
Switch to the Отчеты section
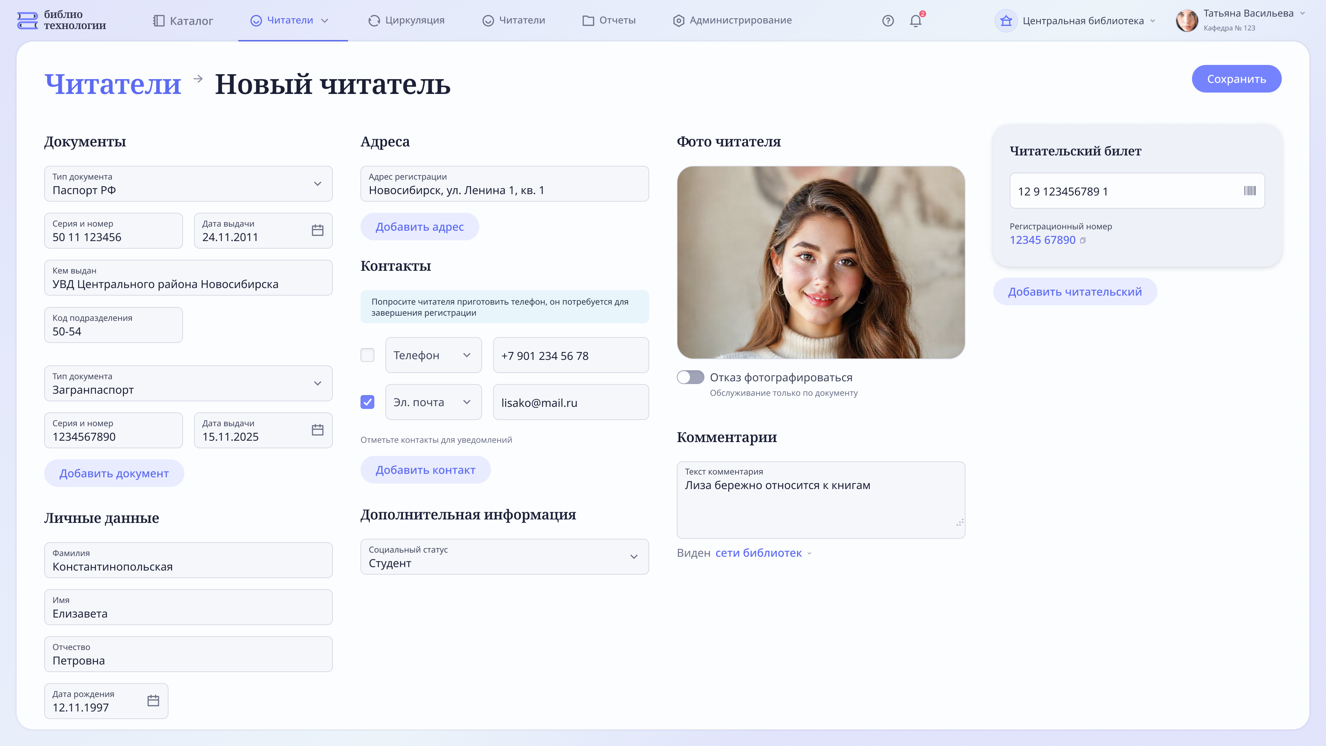tap(609, 21)
